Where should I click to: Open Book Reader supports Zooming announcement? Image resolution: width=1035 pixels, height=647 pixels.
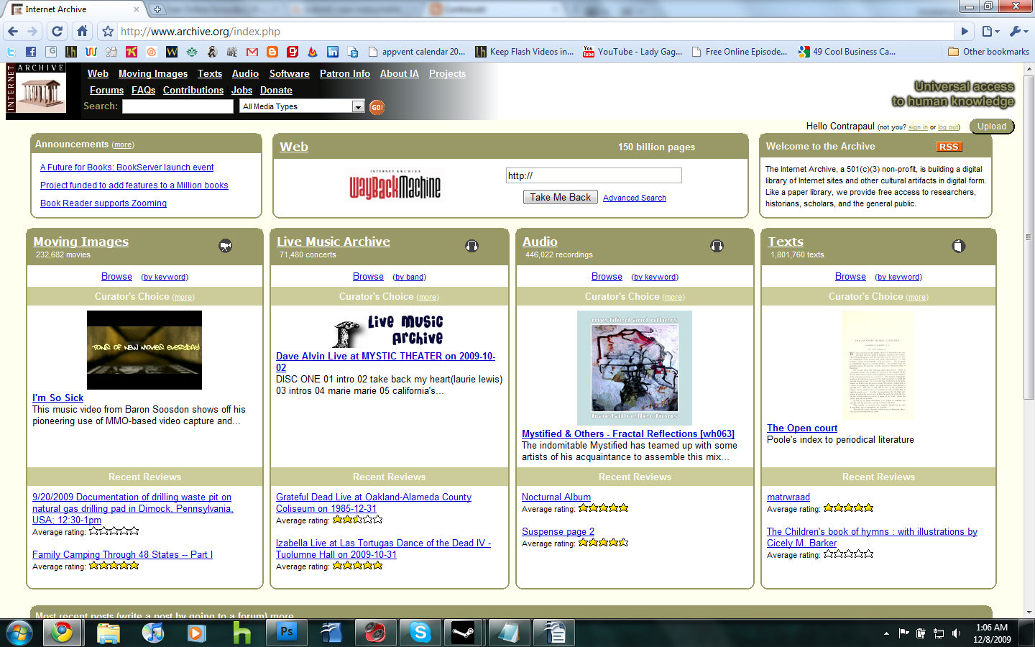103,203
